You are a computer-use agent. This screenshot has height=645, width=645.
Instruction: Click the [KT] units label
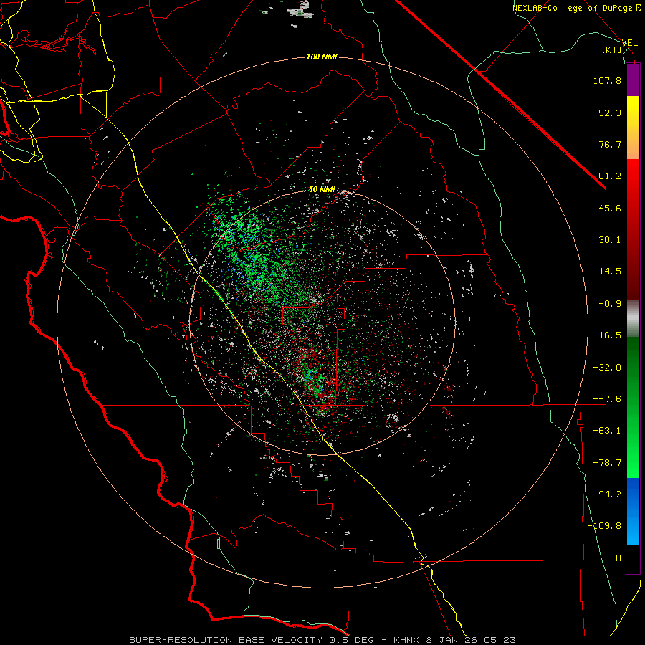point(611,49)
